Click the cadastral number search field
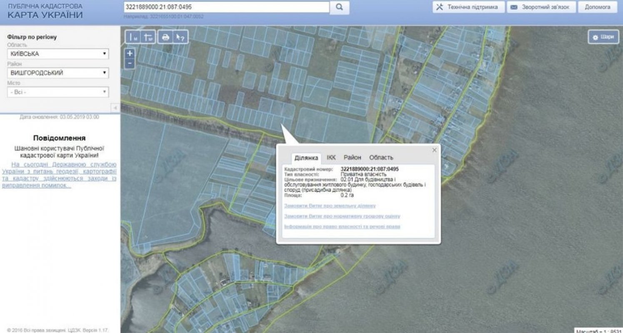The height and width of the screenshot is (333, 623). coord(226,7)
